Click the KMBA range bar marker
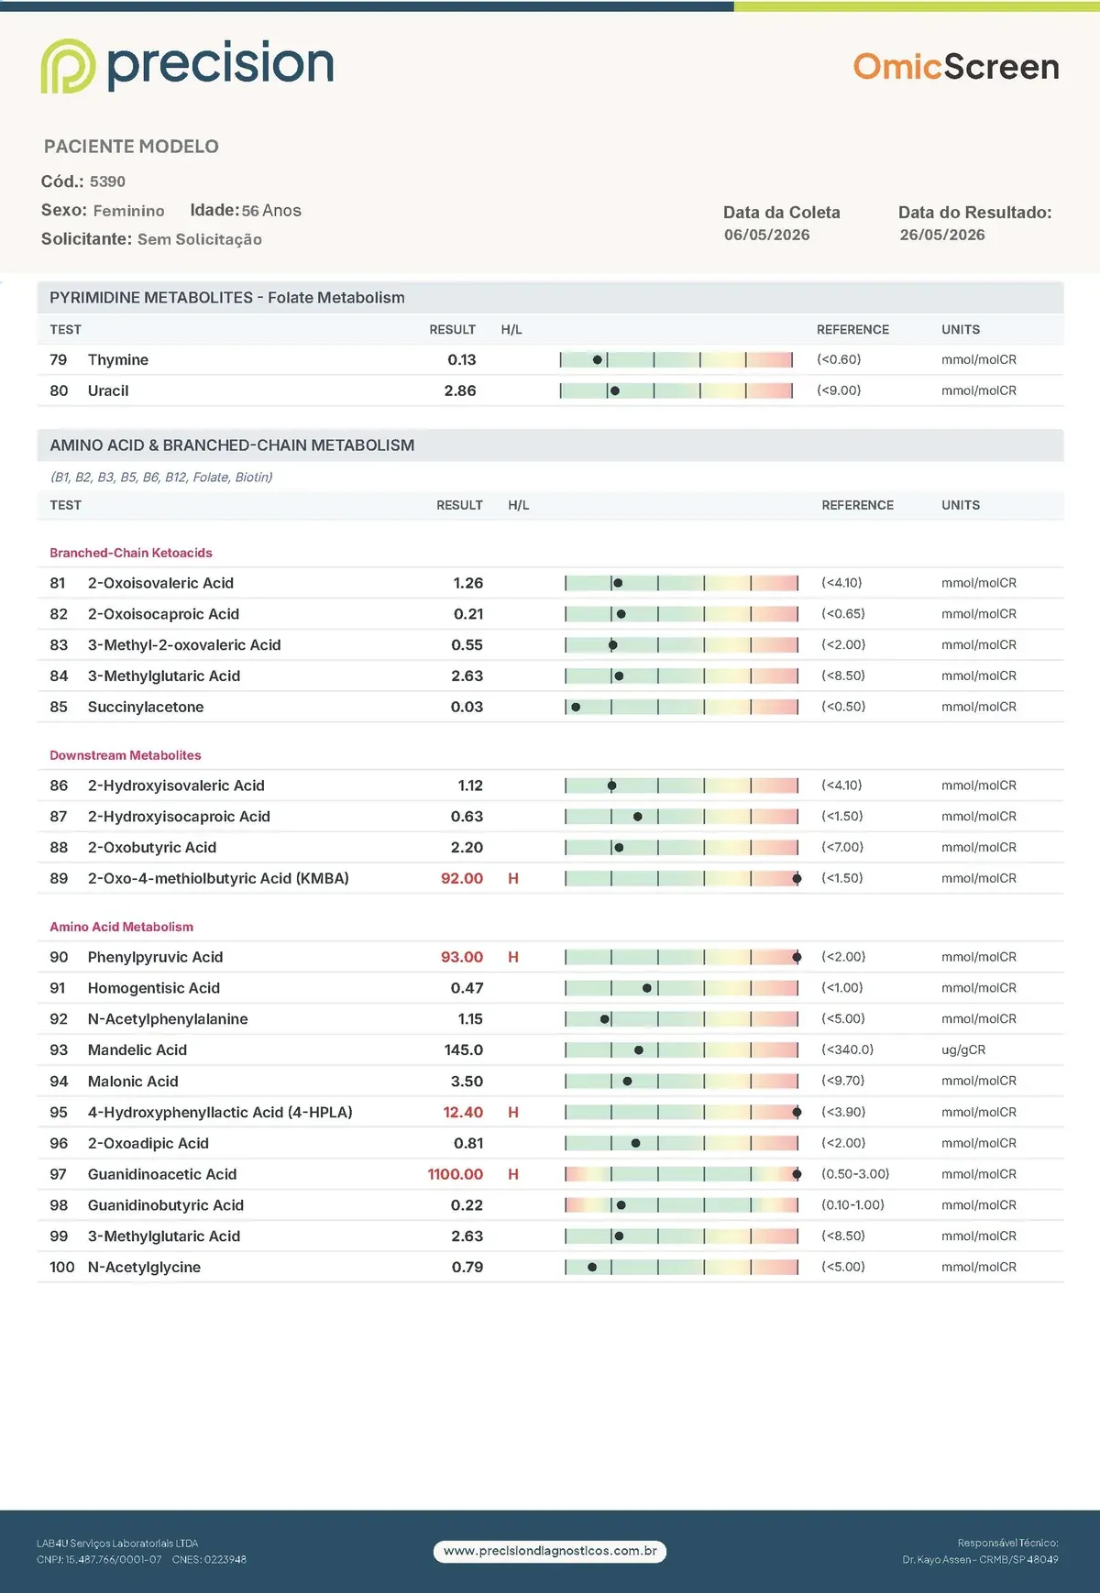Screen dimensions: 1100x1593 point(797,878)
